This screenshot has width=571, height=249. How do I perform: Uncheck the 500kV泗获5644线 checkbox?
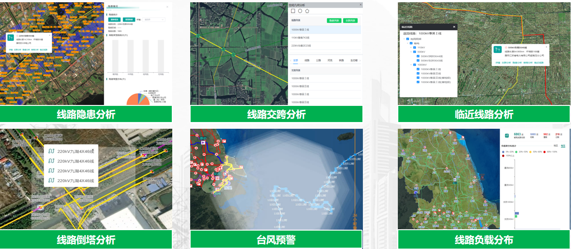418,56
